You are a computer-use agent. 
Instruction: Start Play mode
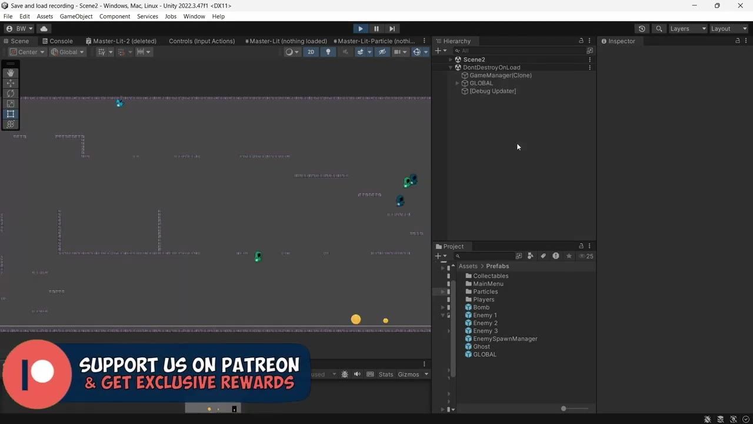coord(361,28)
